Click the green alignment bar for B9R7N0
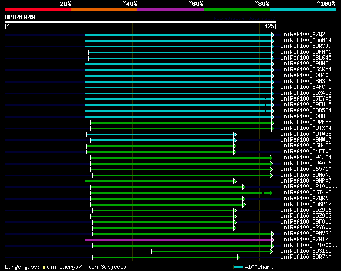The image size is (341, 271). (165, 258)
